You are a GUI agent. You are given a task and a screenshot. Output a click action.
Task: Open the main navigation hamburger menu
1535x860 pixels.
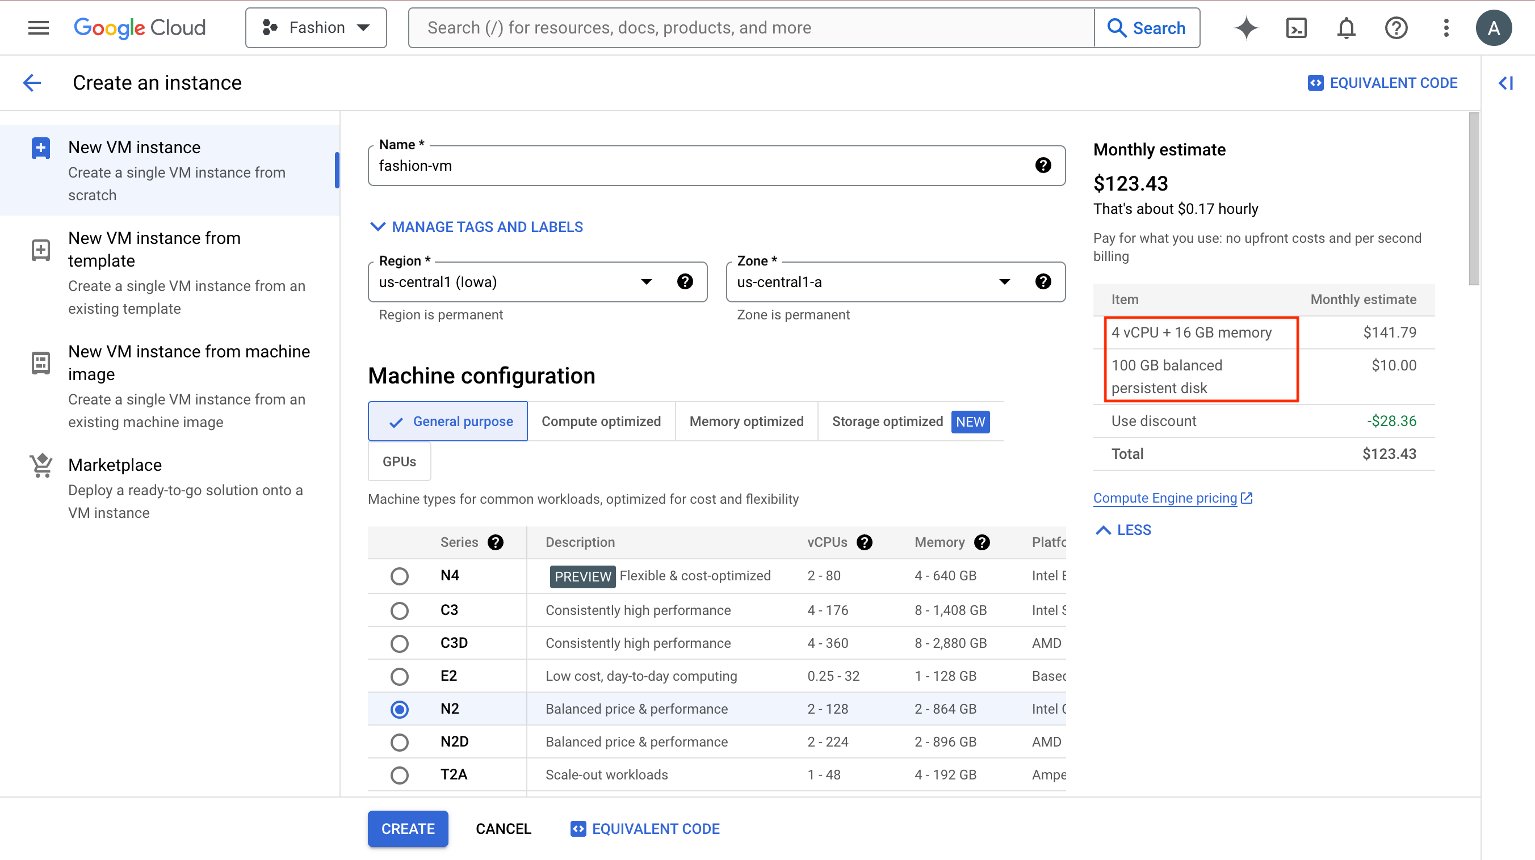tap(38, 27)
